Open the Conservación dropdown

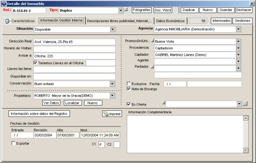(112, 84)
